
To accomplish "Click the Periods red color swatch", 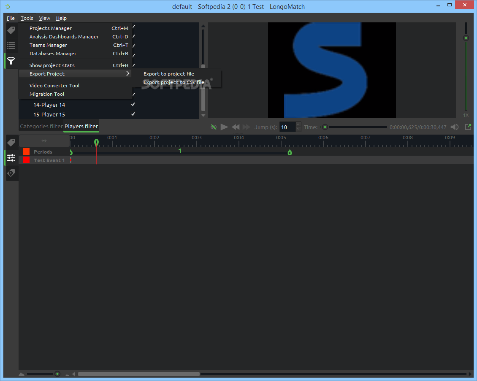I will coord(26,151).
